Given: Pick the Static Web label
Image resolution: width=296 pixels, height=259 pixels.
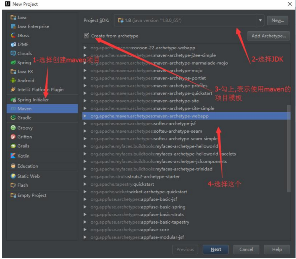Looking at the screenshot, I should pos(28,176).
